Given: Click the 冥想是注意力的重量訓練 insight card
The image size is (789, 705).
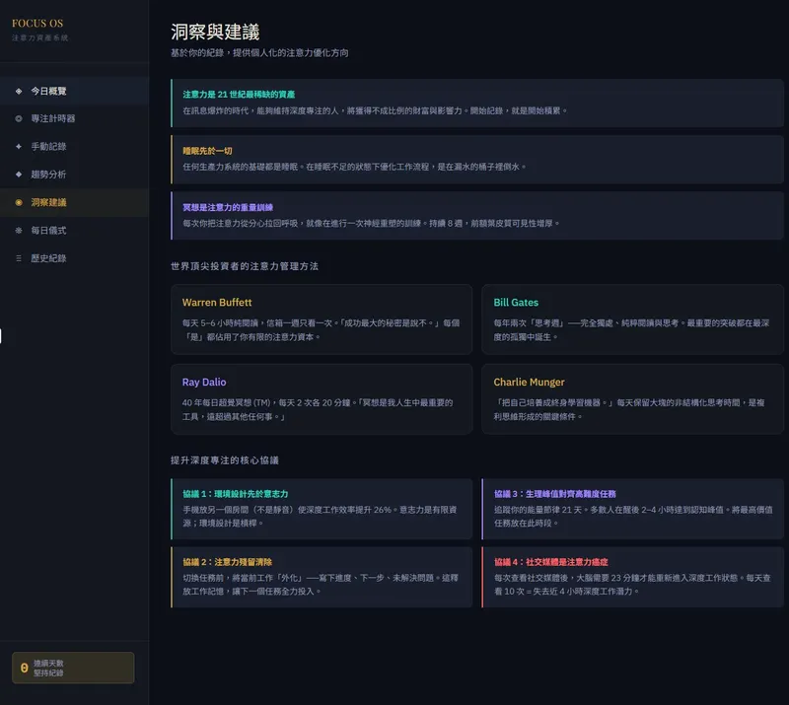Looking at the screenshot, I should 477,215.
